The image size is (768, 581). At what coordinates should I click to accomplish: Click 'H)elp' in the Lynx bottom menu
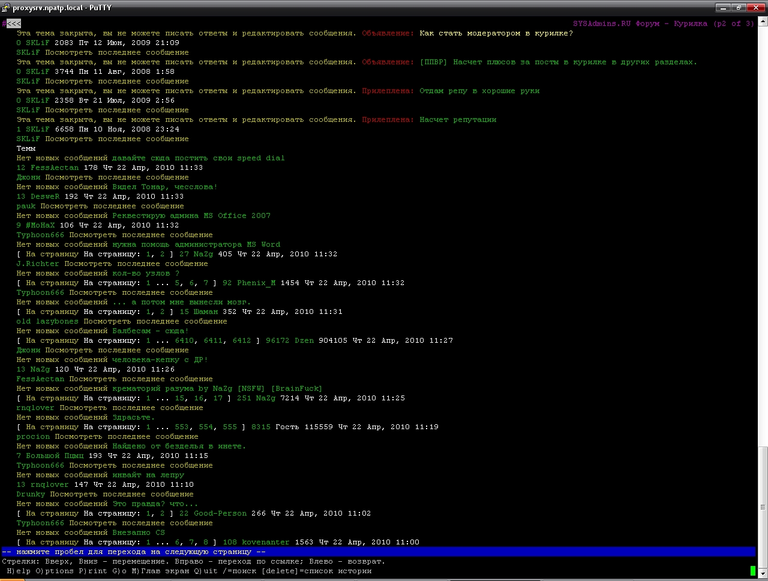19,571
